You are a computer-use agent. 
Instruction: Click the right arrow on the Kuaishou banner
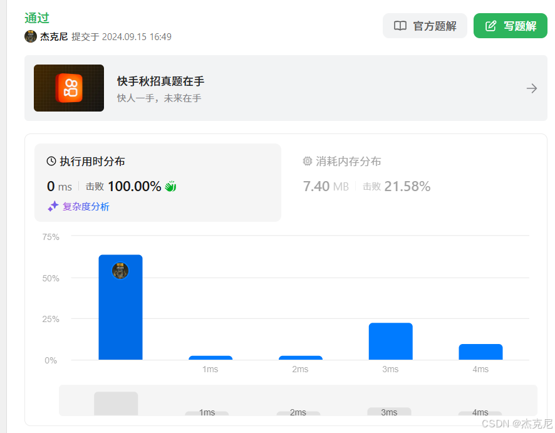[532, 88]
